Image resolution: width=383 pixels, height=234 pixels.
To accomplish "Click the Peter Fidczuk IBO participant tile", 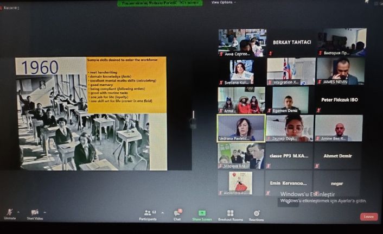I will coord(339,100).
